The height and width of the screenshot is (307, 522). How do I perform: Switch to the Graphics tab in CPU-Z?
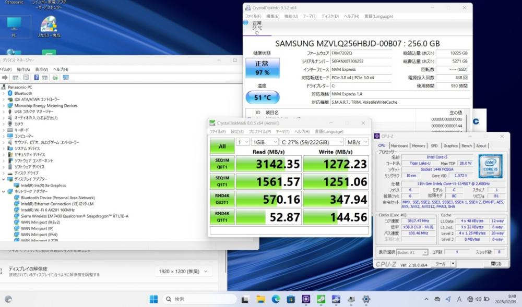pos(450,145)
